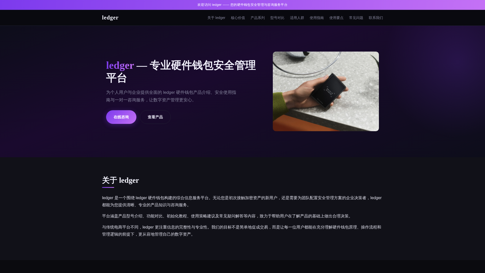Open 使用指南 nav link

[317, 18]
